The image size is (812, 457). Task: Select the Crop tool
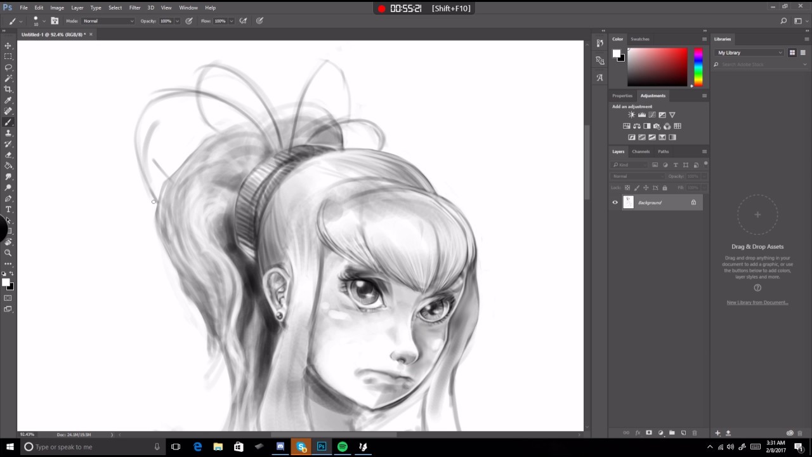click(8, 89)
